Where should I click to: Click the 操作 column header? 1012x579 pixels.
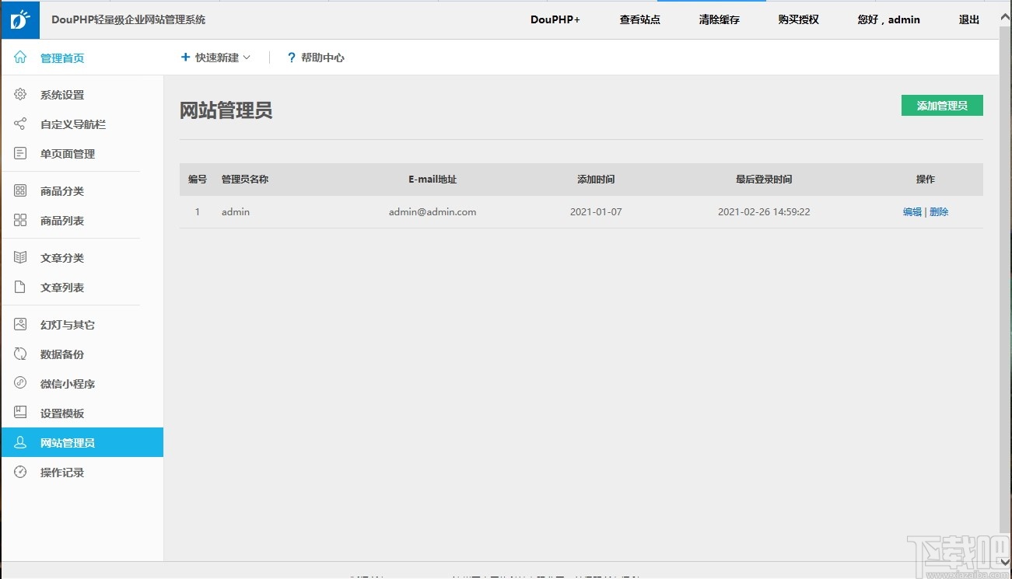926,179
